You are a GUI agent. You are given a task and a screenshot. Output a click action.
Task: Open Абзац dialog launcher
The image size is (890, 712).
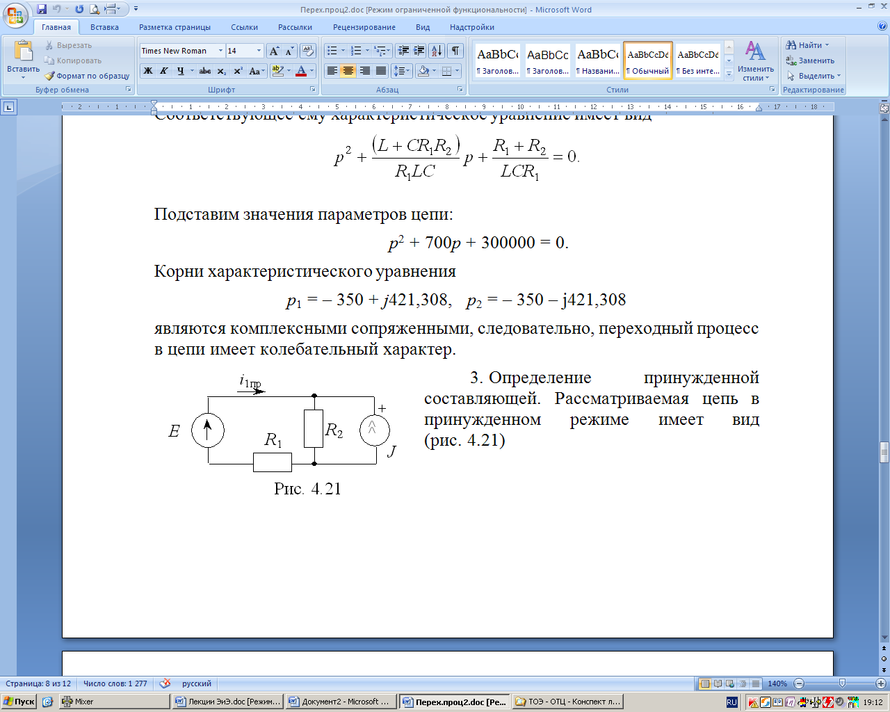pos(460,90)
